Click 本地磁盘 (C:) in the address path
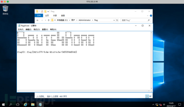The height and width of the screenshot is (107, 184). click(62, 20)
